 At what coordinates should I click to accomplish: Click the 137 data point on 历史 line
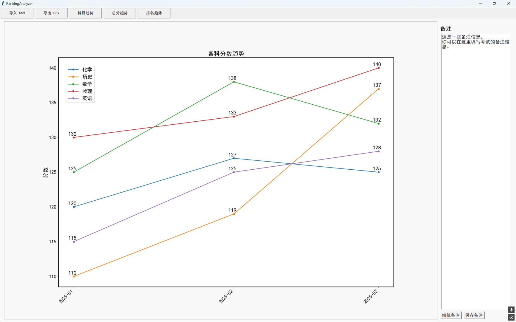click(379, 89)
